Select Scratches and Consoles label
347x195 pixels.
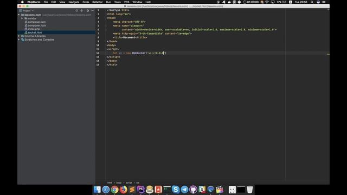point(39,40)
